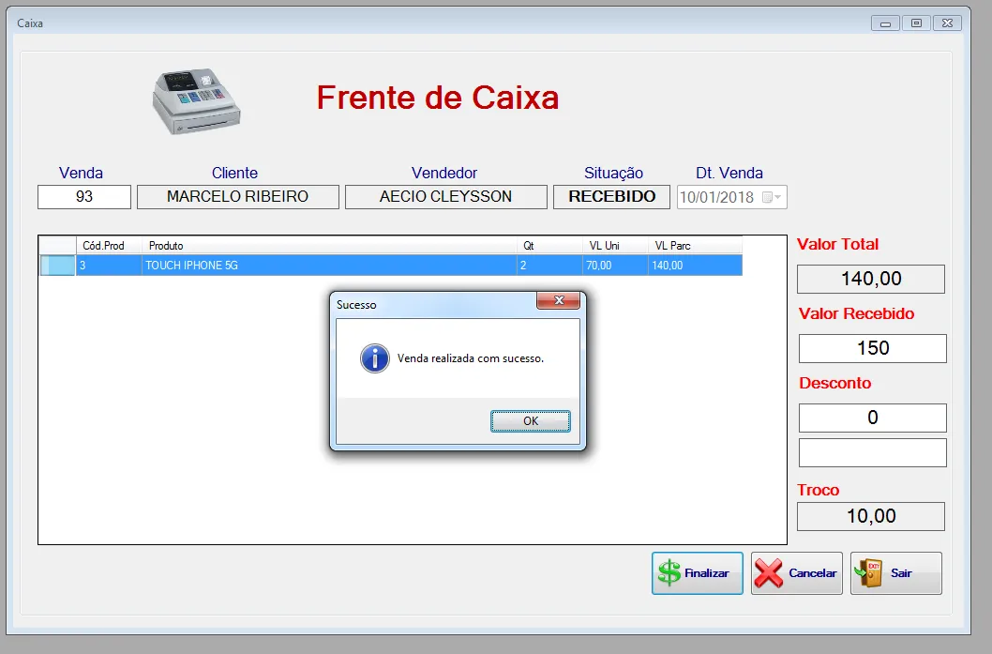Select the TOUCH IPHONE 5G row

coord(328,266)
